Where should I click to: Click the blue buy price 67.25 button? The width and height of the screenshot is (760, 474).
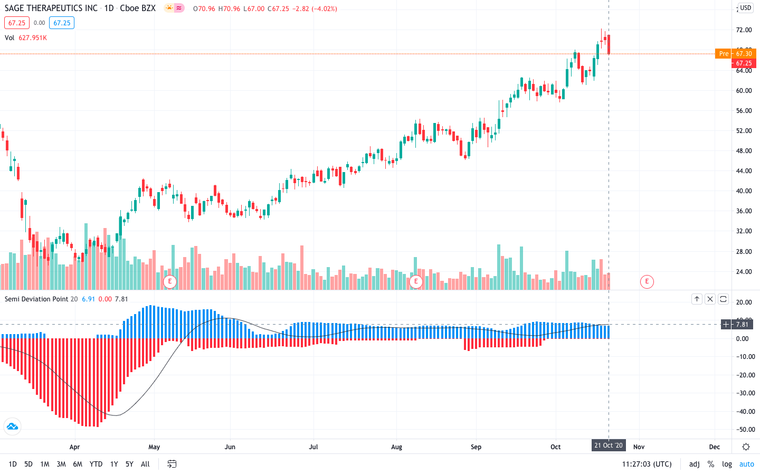click(x=62, y=23)
